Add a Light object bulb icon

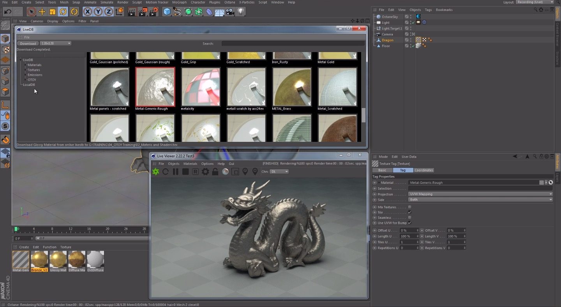coord(241,12)
